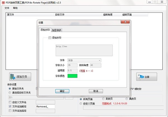
Task: Switch to the 添加水印 tab
Action: [x=45, y=30]
